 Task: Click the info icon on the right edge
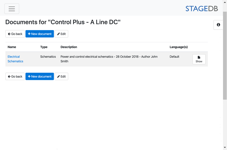coord(218,25)
